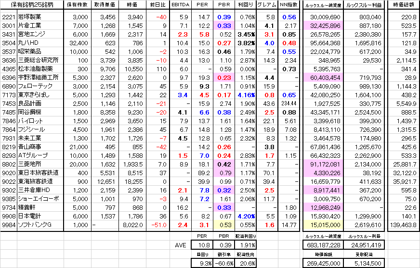Click the ATグループ name cell
Viewport: 420px width, 268px height.
33,155
